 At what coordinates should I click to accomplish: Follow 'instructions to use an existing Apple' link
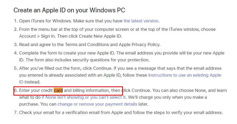click(185, 75)
